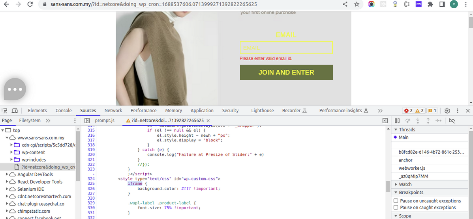473x219 pixels.
Task: Open Chrome's three-dot menu
Action: [466, 4]
